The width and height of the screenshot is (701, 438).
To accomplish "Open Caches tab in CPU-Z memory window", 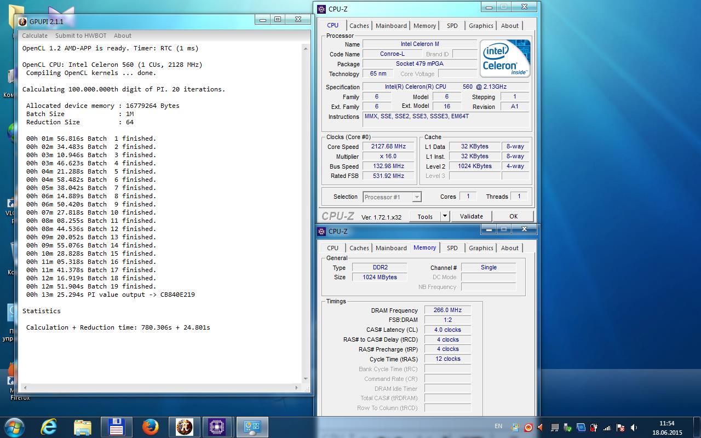I will (x=359, y=248).
